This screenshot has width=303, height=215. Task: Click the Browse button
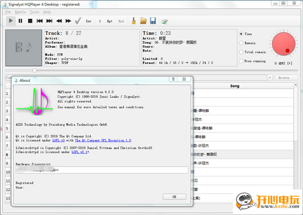(284, 77)
